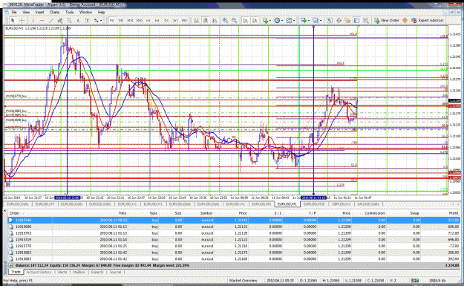Sort trades by Profit column header
The height and width of the screenshot is (286, 464).
(453, 213)
